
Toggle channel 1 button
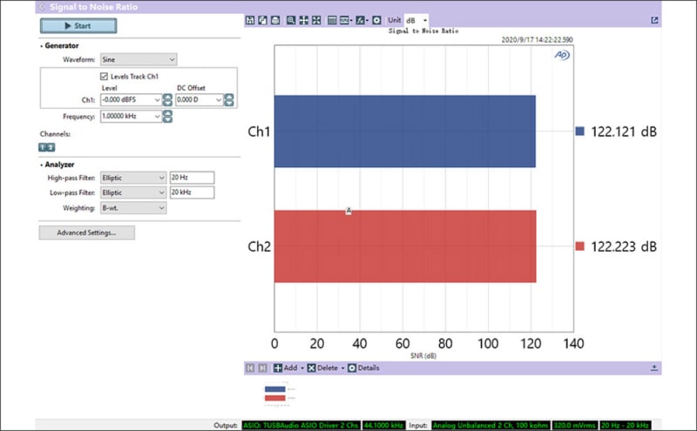tap(43, 147)
